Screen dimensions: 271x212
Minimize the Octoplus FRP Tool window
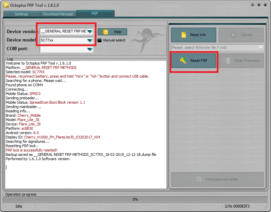[x=253, y=5]
